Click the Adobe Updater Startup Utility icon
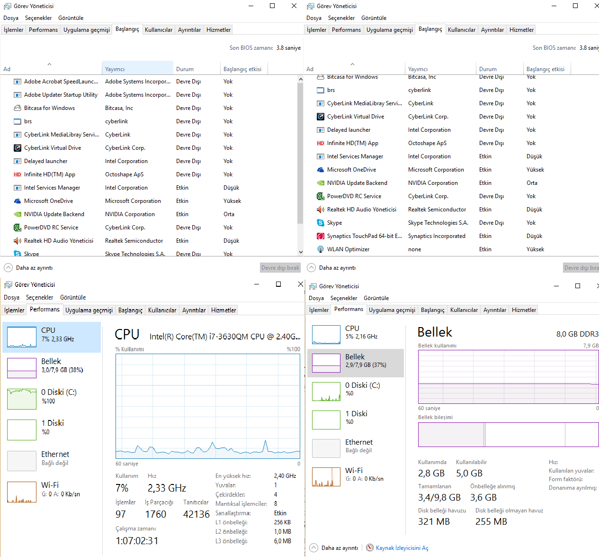 point(18,95)
